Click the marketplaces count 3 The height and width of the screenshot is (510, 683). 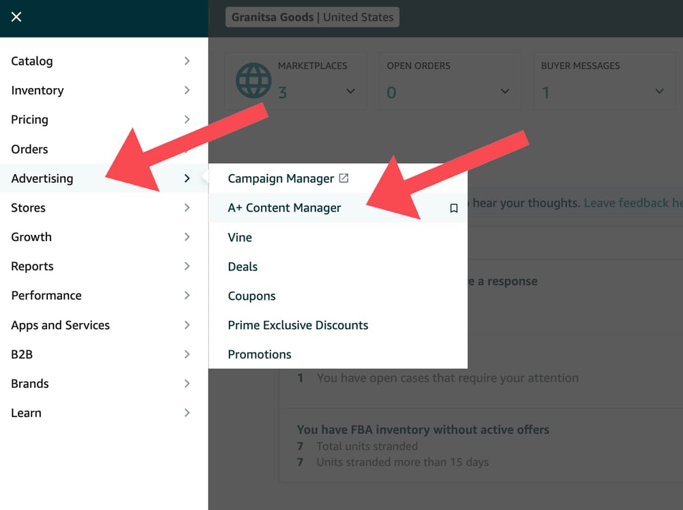click(283, 92)
